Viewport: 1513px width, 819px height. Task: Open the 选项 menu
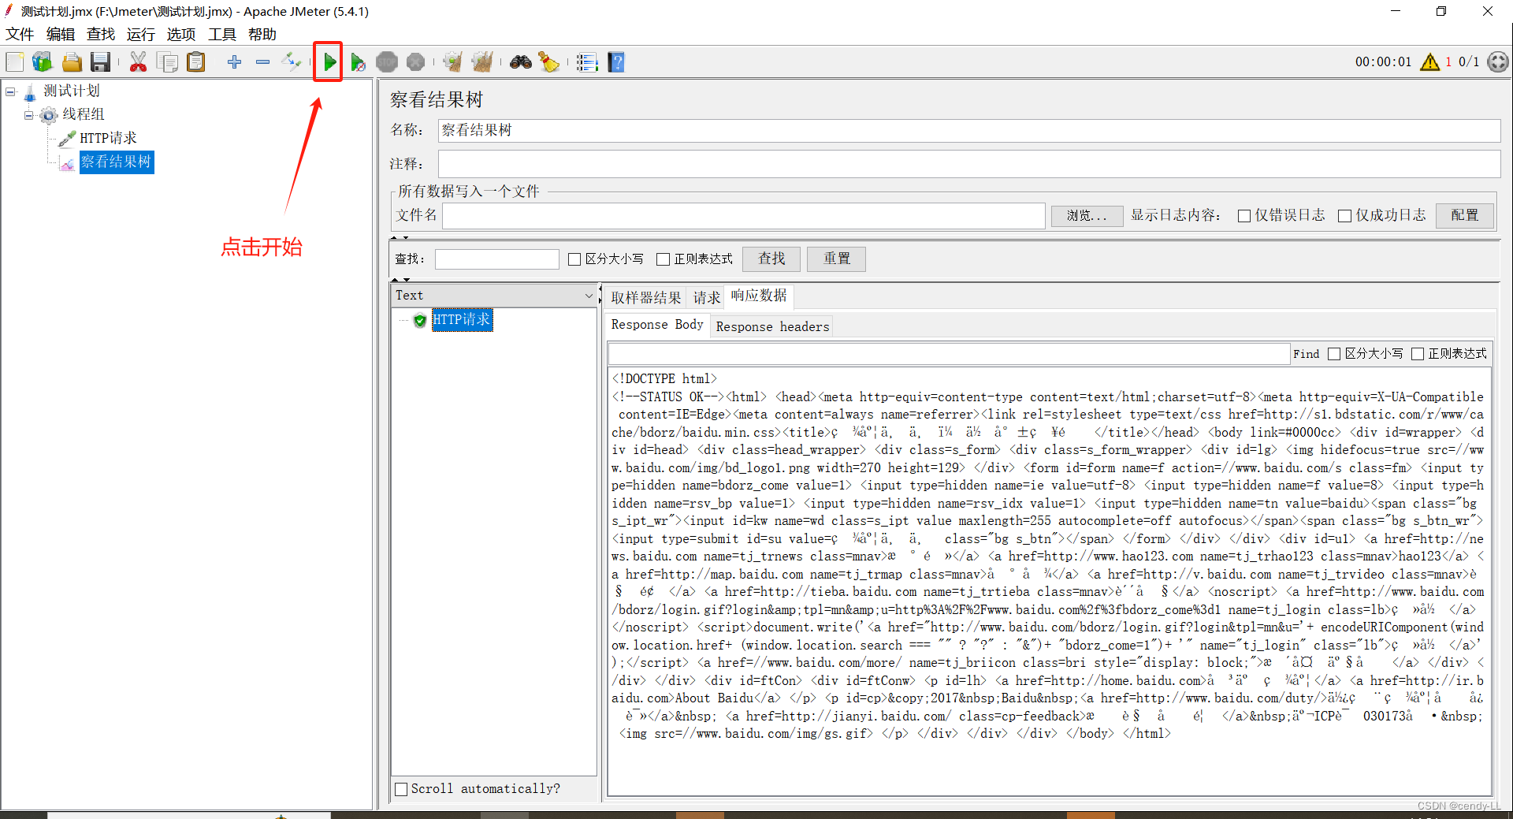(181, 34)
